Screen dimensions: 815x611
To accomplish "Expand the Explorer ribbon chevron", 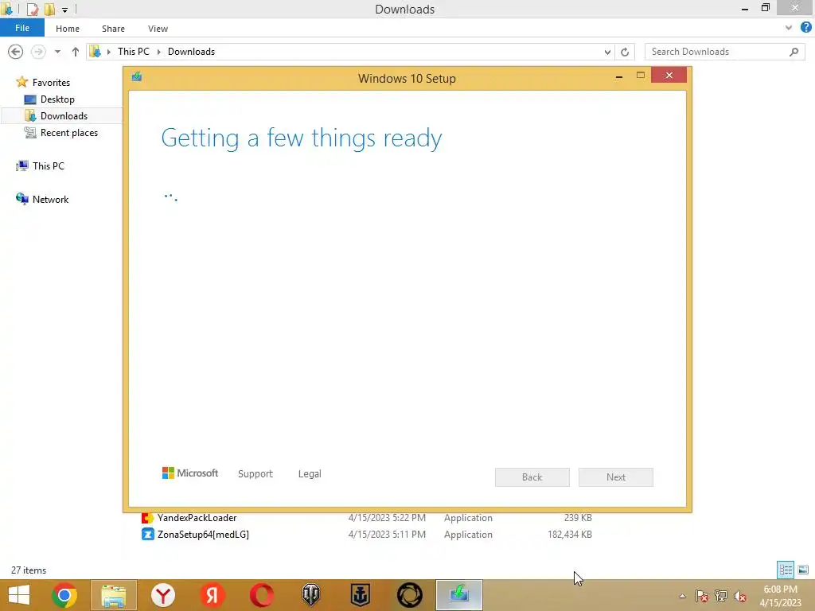I will point(789,28).
